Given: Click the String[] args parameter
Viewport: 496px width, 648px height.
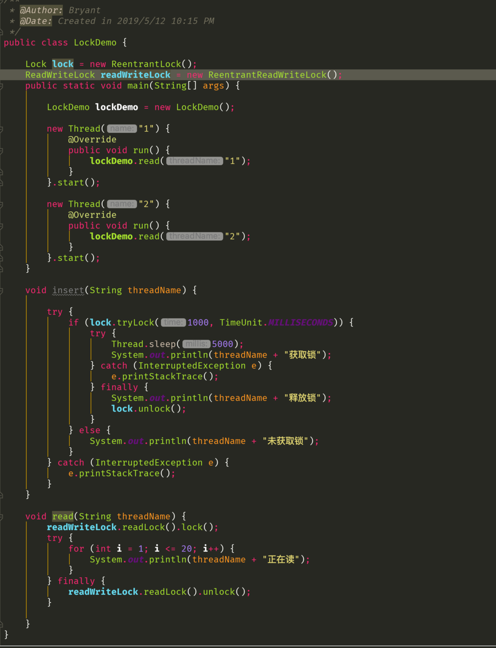Looking at the screenshot, I should [x=189, y=86].
